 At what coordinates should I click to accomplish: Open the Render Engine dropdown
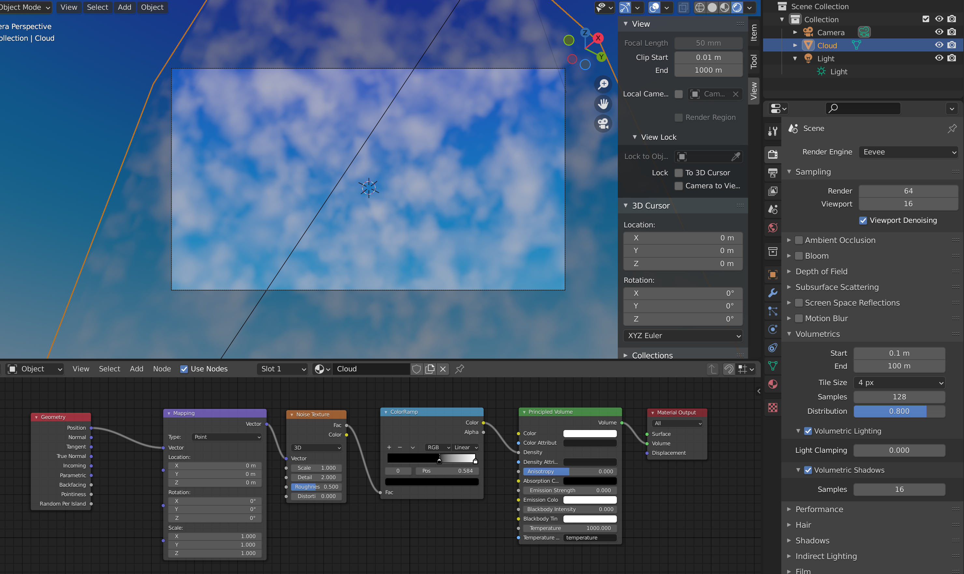point(908,152)
